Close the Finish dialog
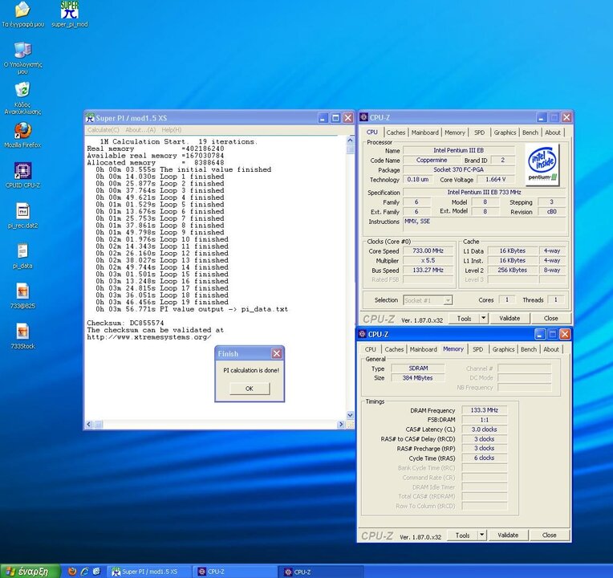Screen dimensions: 613x578 coord(277,353)
